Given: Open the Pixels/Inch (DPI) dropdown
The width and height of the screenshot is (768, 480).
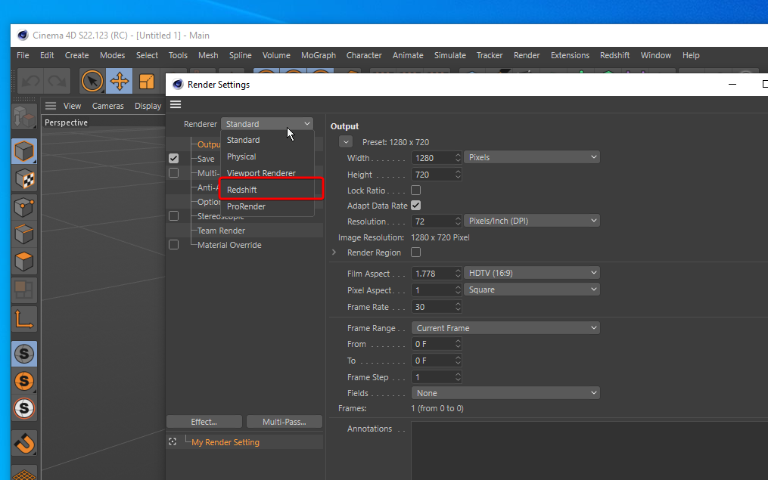Looking at the screenshot, I should pyautogui.click(x=532, y=221).
